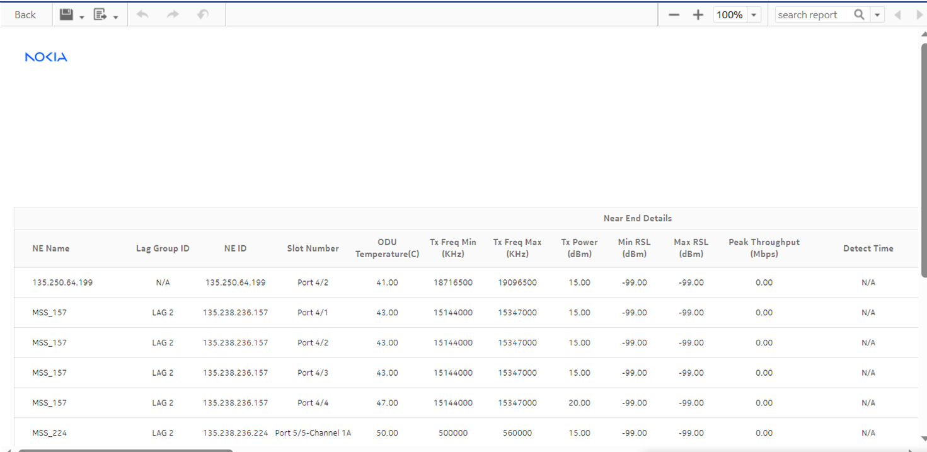The image size is (927, 452).
Task: Open the search options dropdown arrow
Action: (x=877, y=14)
